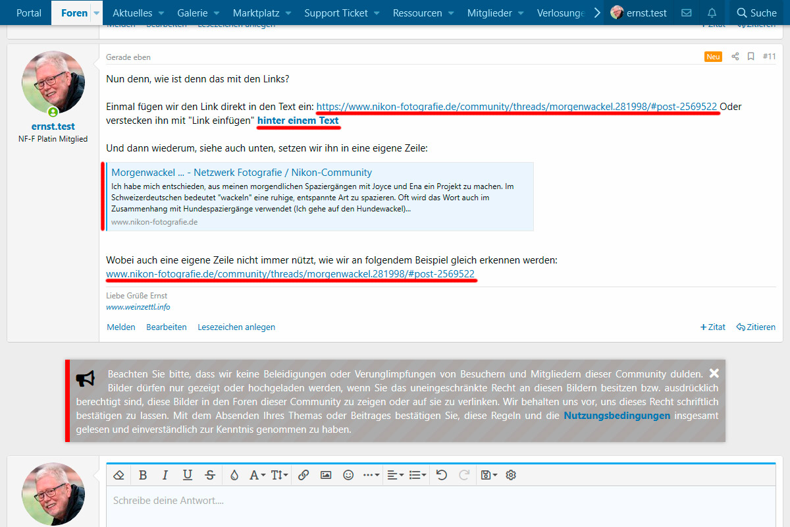Image resolution: width=790 pixels, height=527 pixels.
Task: Open the Support Ticket menu item
Action: point(336,13)
